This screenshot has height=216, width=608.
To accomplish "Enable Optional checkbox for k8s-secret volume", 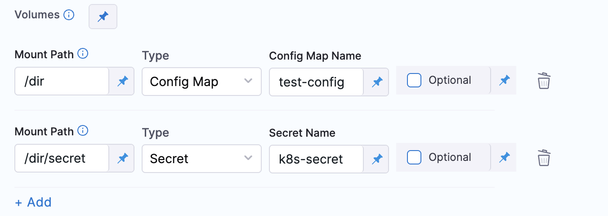I will (414, 157).
